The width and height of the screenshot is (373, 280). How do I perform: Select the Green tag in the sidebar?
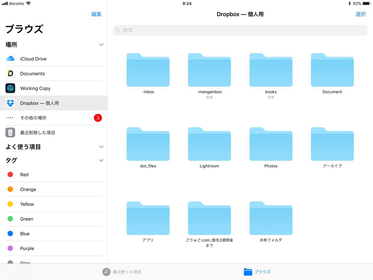tap(27, 219)
